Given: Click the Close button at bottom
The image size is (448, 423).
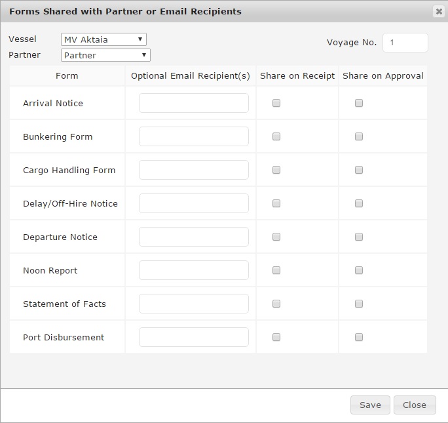Looking at the screenshot, I should coord(415,405).
